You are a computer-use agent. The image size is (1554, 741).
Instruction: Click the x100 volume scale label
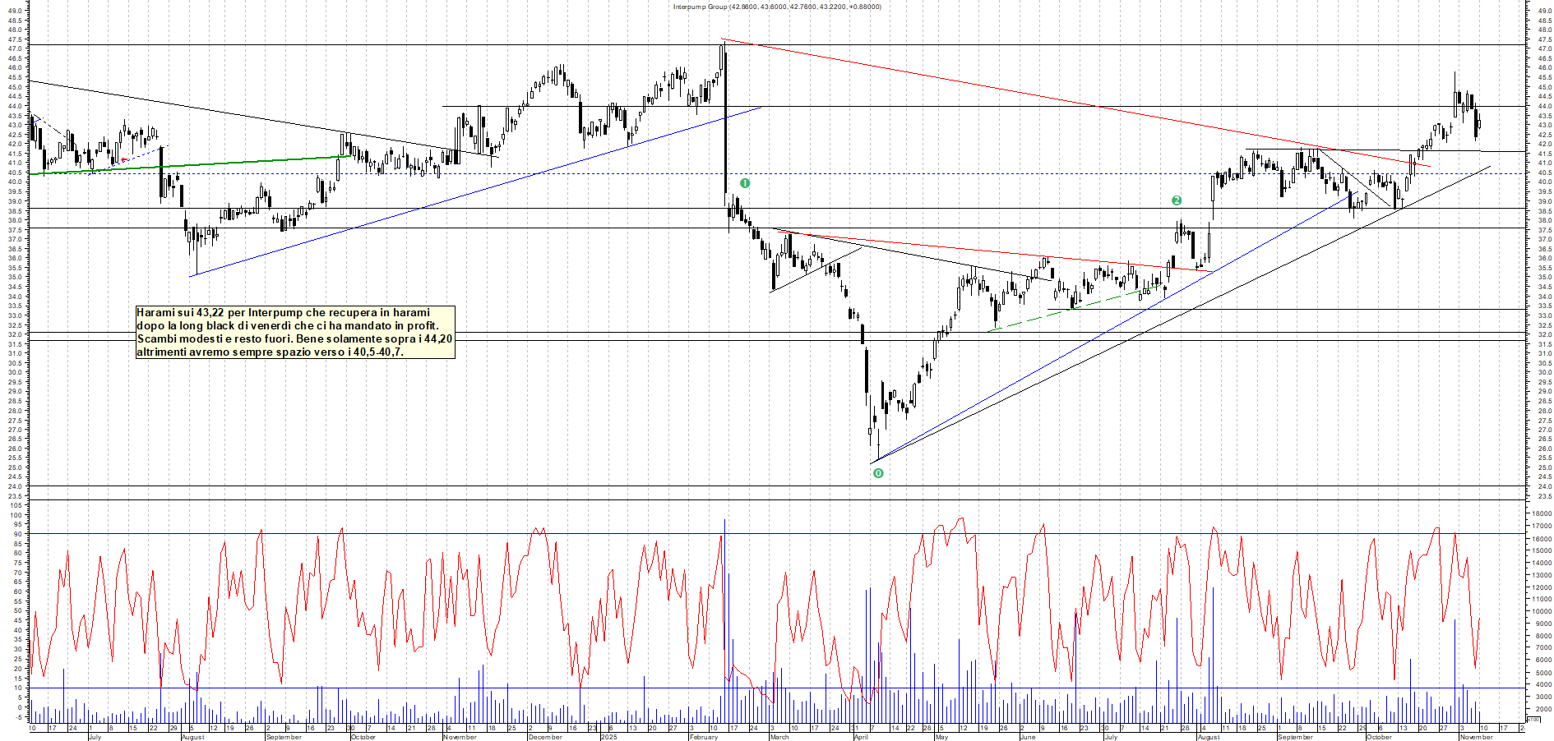pyautogui.click(x=1533, y=720)
